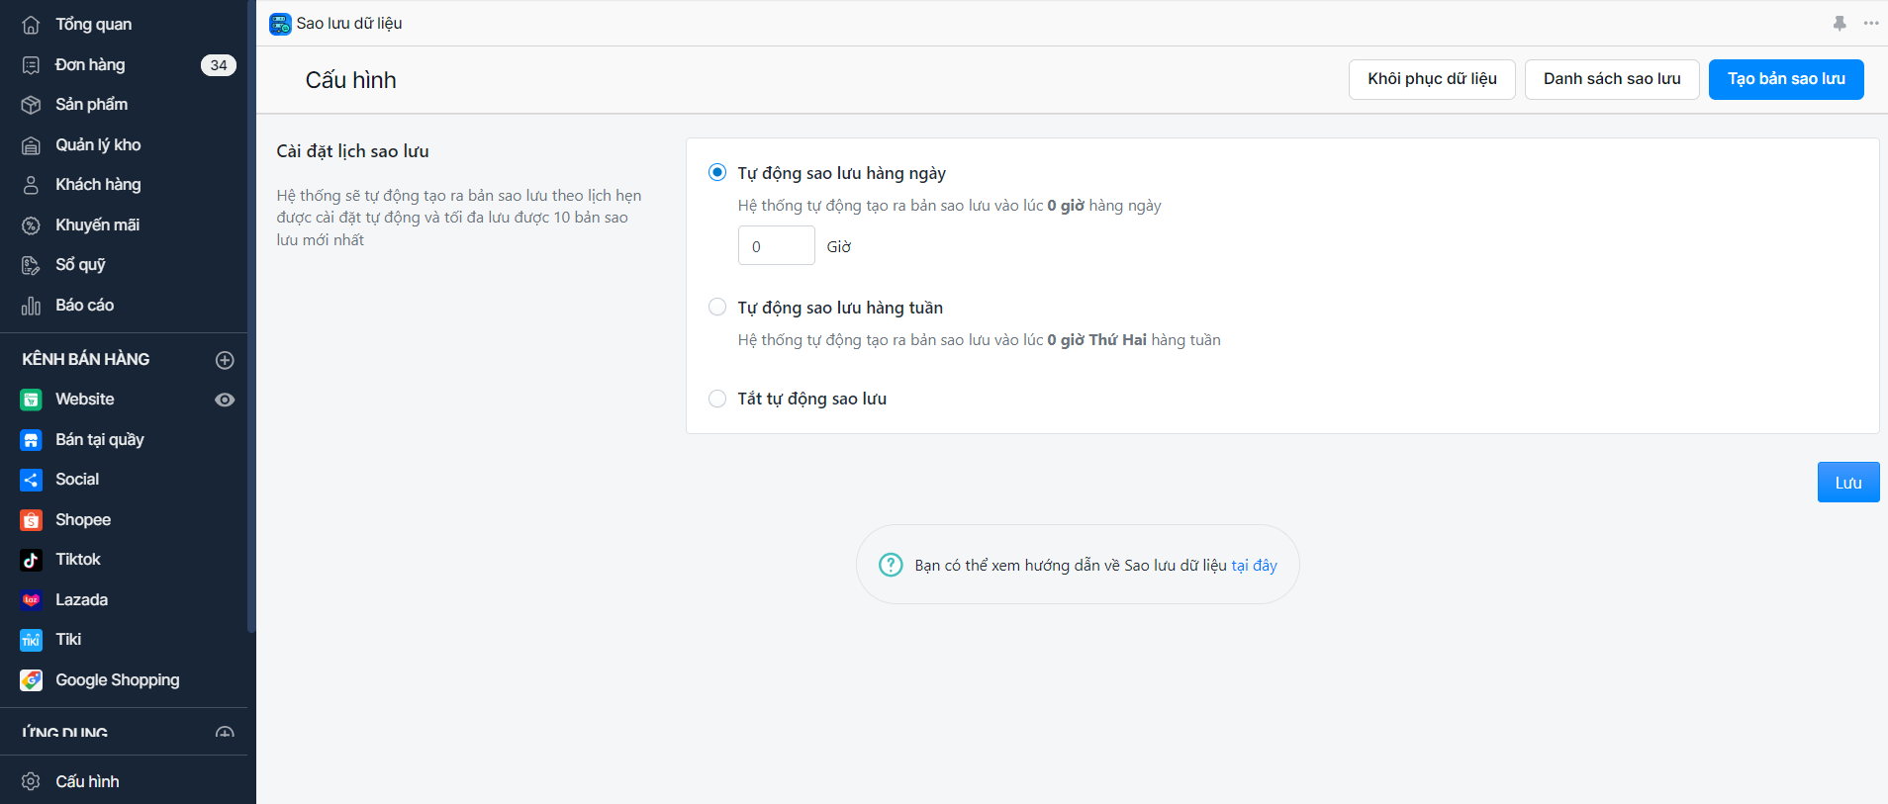Select Tự động sao lưu hàng tuần
This screenshot has width=1888, height=804.
717,308
